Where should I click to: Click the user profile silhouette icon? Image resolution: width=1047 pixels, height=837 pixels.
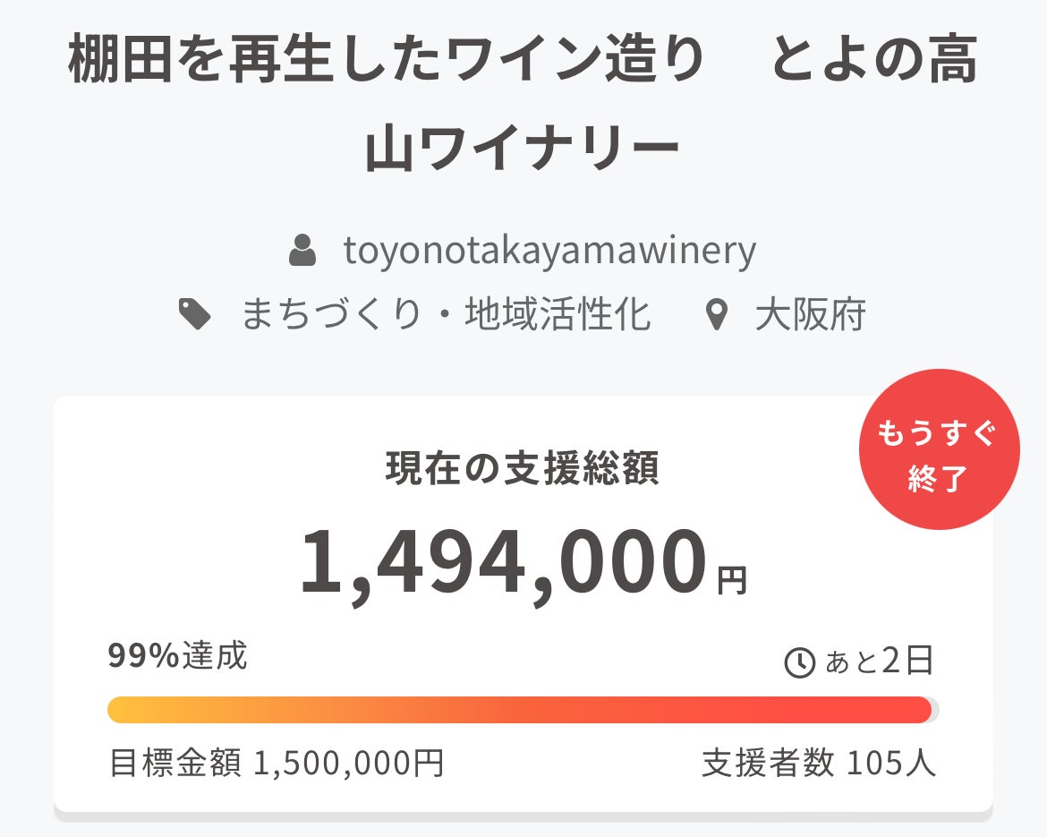303,251
